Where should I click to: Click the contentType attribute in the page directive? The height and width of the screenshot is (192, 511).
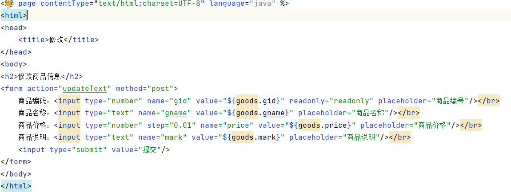[x=64, y=4]
